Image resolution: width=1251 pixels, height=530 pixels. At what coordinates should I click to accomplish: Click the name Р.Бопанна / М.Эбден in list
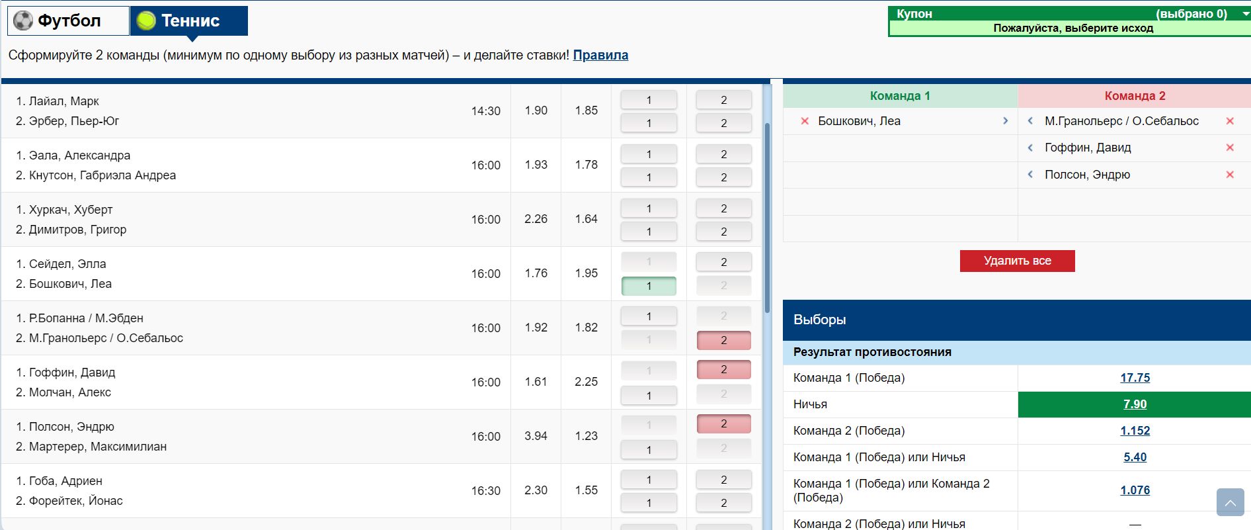(x=86, y=318)
